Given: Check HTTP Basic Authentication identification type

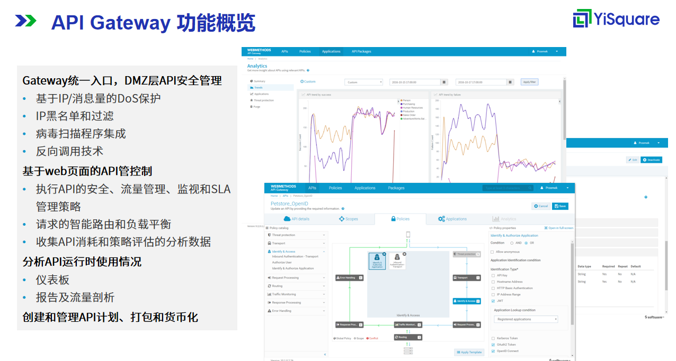Looking at the screenshot, I should tap(493, 288).
